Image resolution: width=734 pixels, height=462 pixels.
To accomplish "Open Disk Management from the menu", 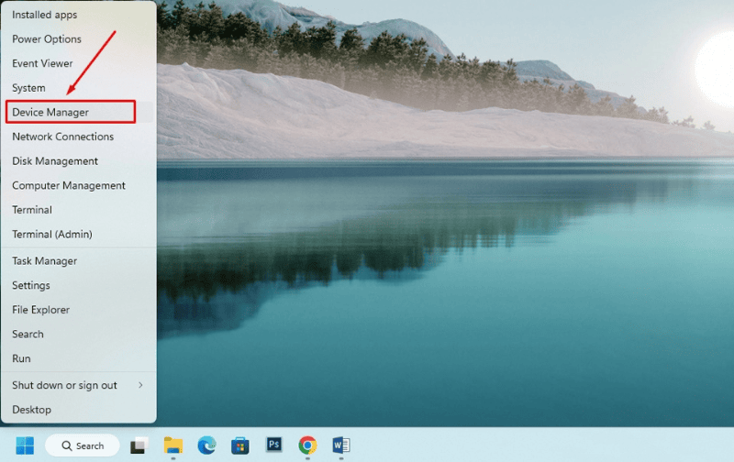I will 55,161.
